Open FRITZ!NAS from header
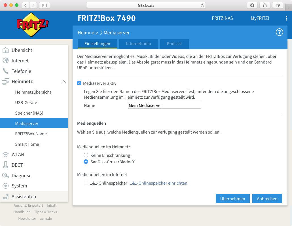The height and width of the screenshot is (226, 292). pyautogui.click(x=222, y=18)
